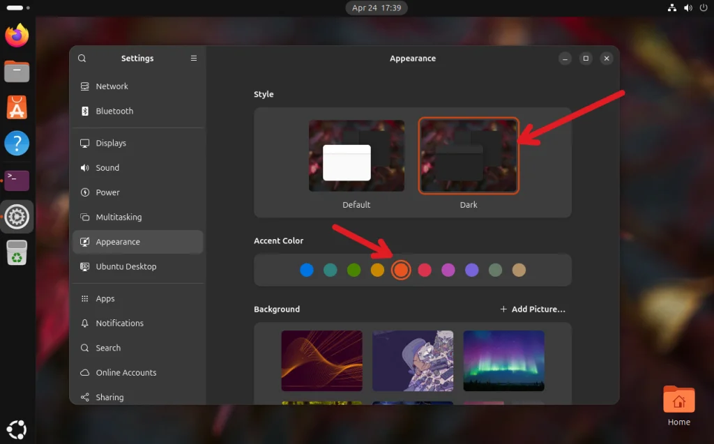Click the Sharing icon in sidebar
This screenshot has height=444, width=714.
coord(84,397)
